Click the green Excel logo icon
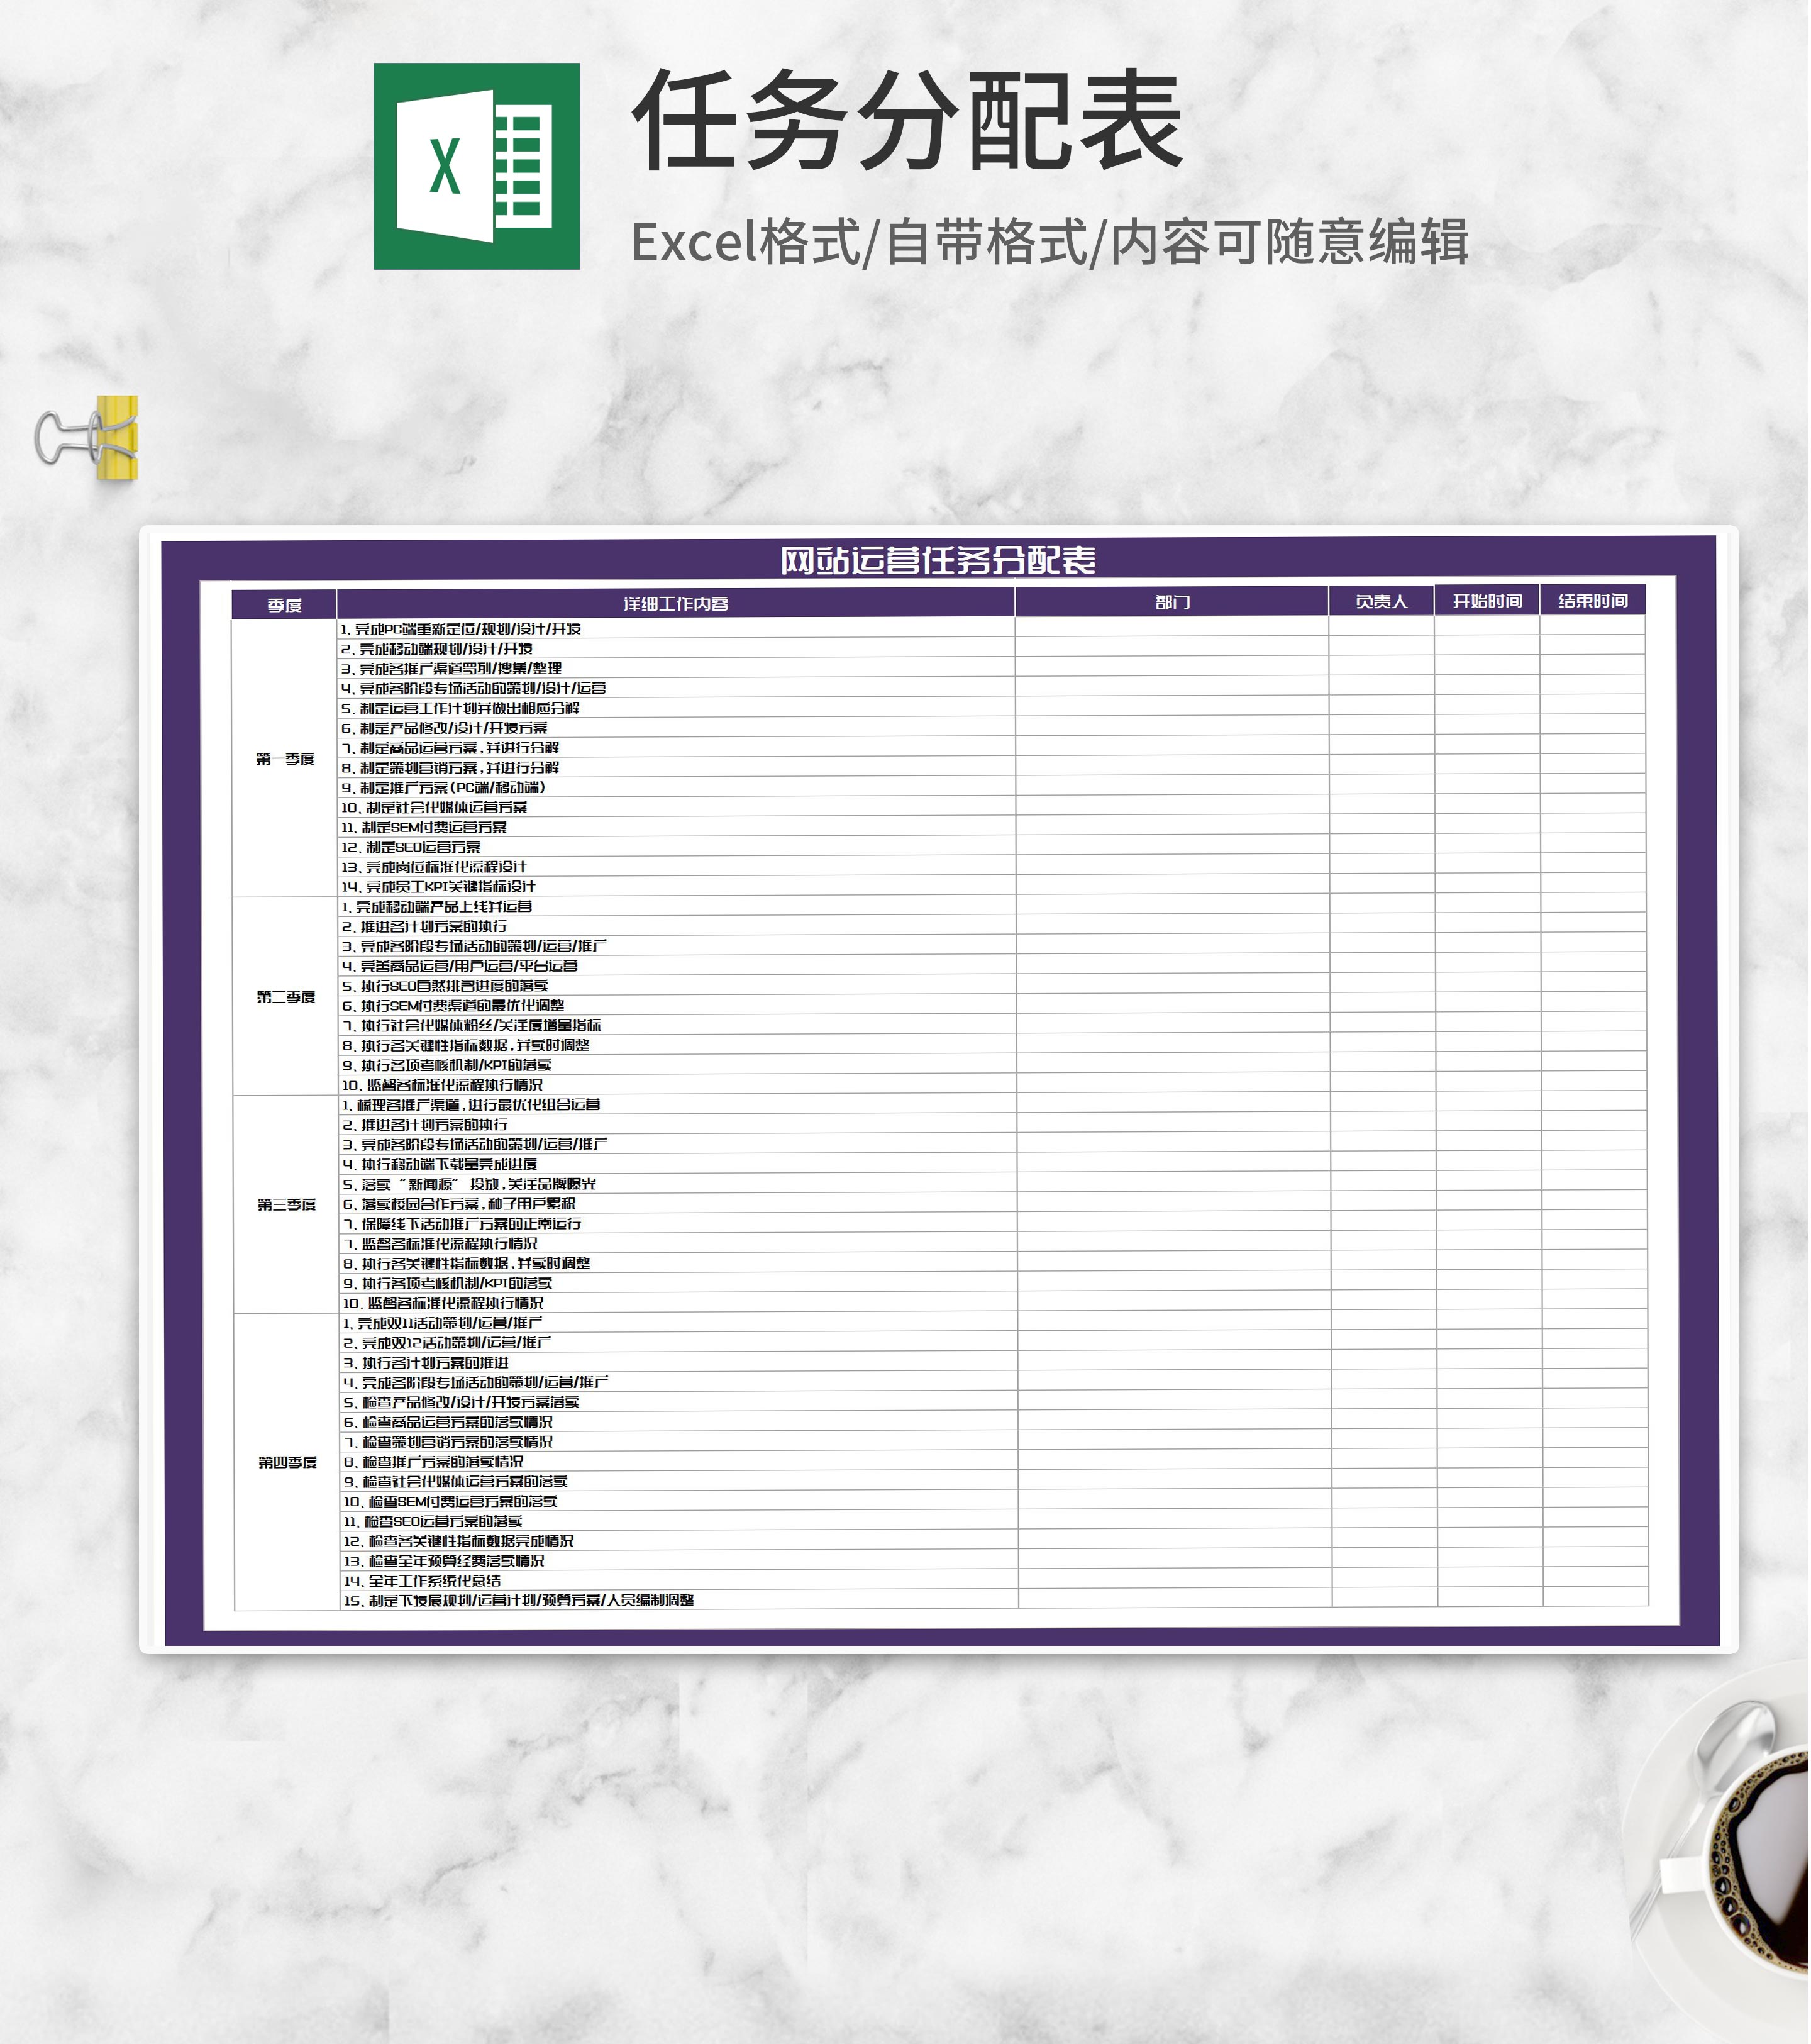1811x2044 pixels. point(477,166)
